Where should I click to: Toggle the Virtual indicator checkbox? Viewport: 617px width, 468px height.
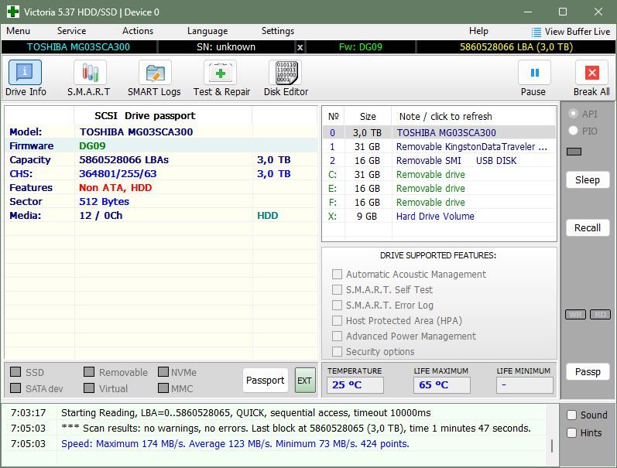[x=89, y=388]
